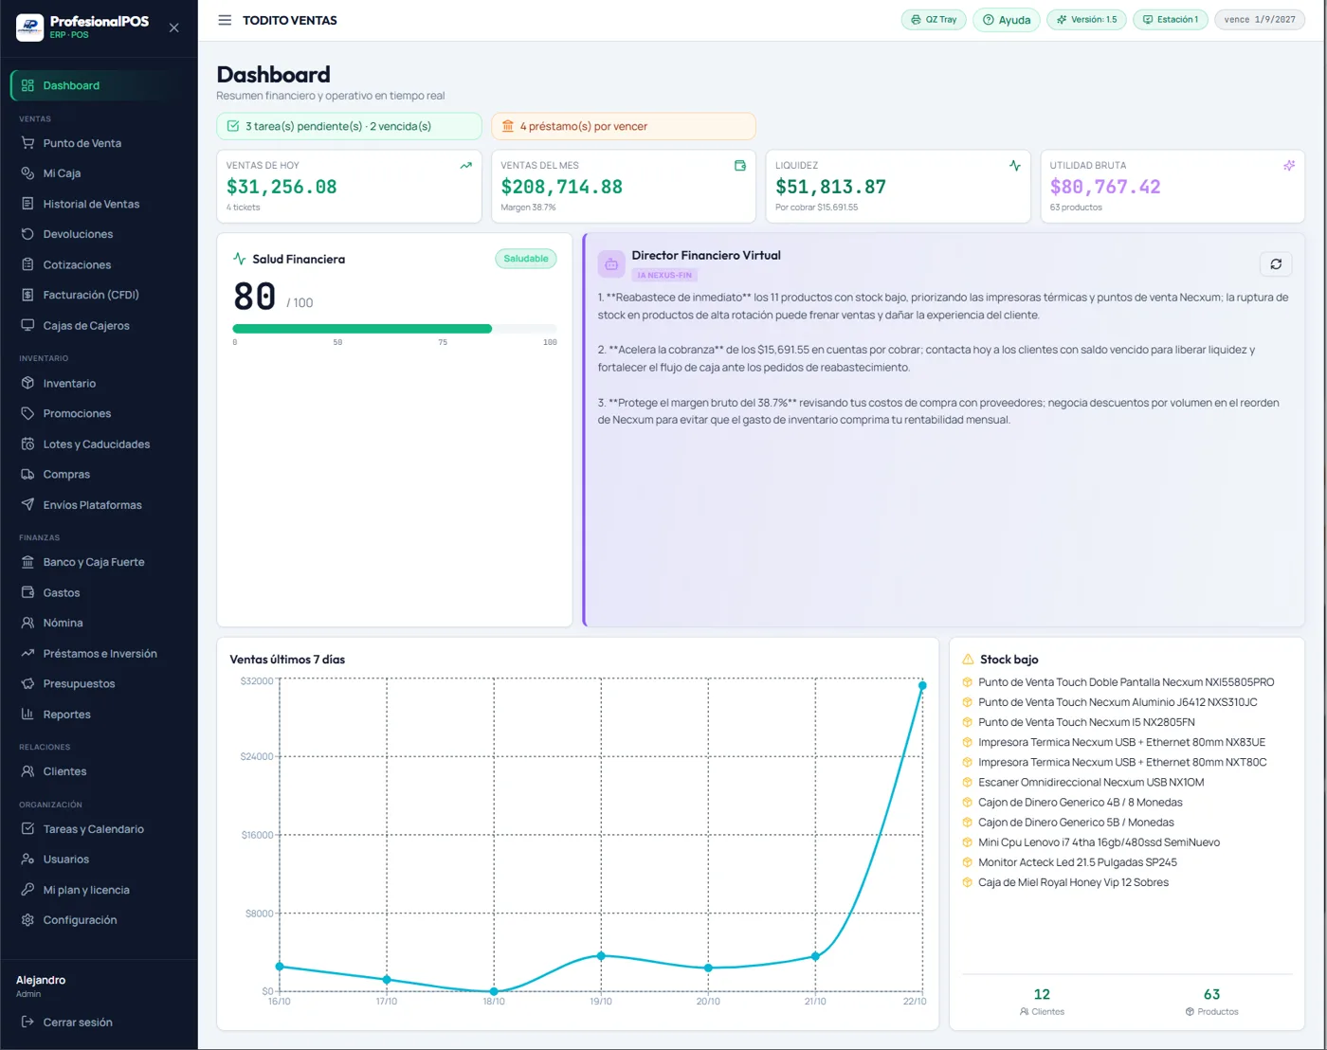Click the robot icon of Director Financiero Virtual

[x=611, y=264]
